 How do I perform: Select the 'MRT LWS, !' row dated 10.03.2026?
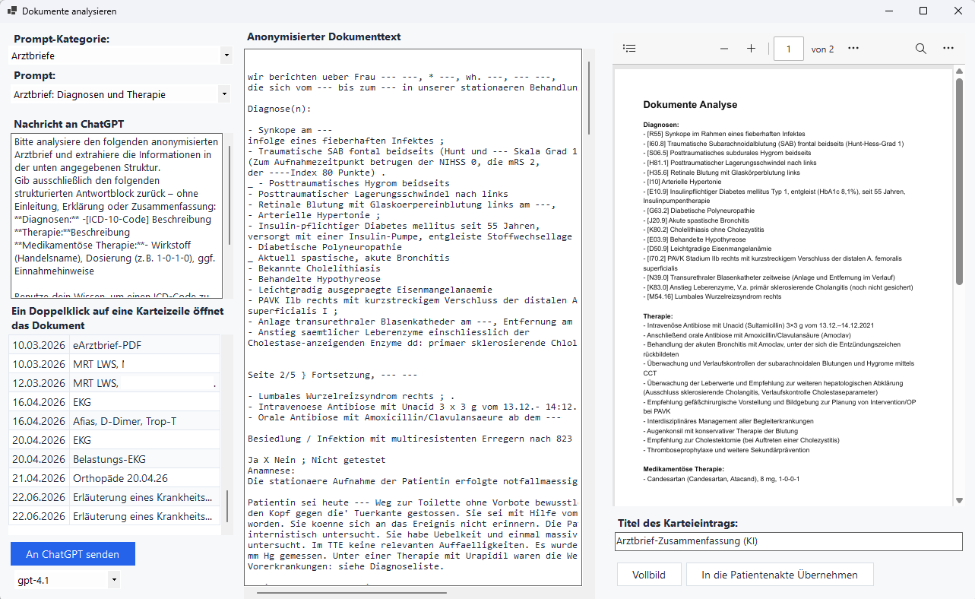click(115, 364)
